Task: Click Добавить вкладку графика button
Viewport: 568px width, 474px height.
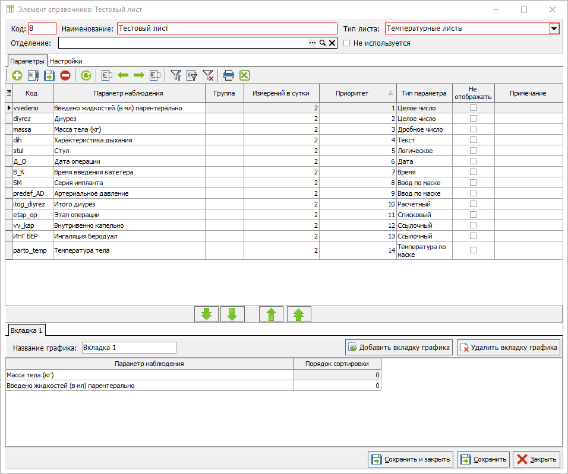Action: pyautogui.click(x=399, y=348)
